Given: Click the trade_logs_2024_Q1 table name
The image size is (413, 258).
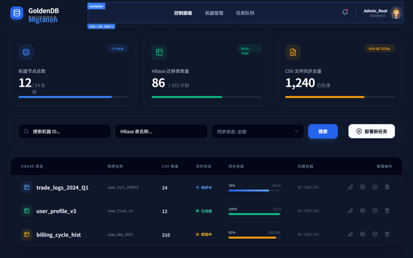Looking at the screenshot, I should coord(63,187).
